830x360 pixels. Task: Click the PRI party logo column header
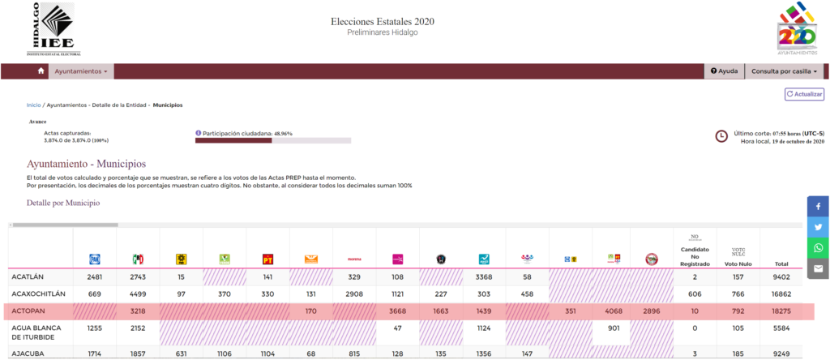(x=138, y=259)
